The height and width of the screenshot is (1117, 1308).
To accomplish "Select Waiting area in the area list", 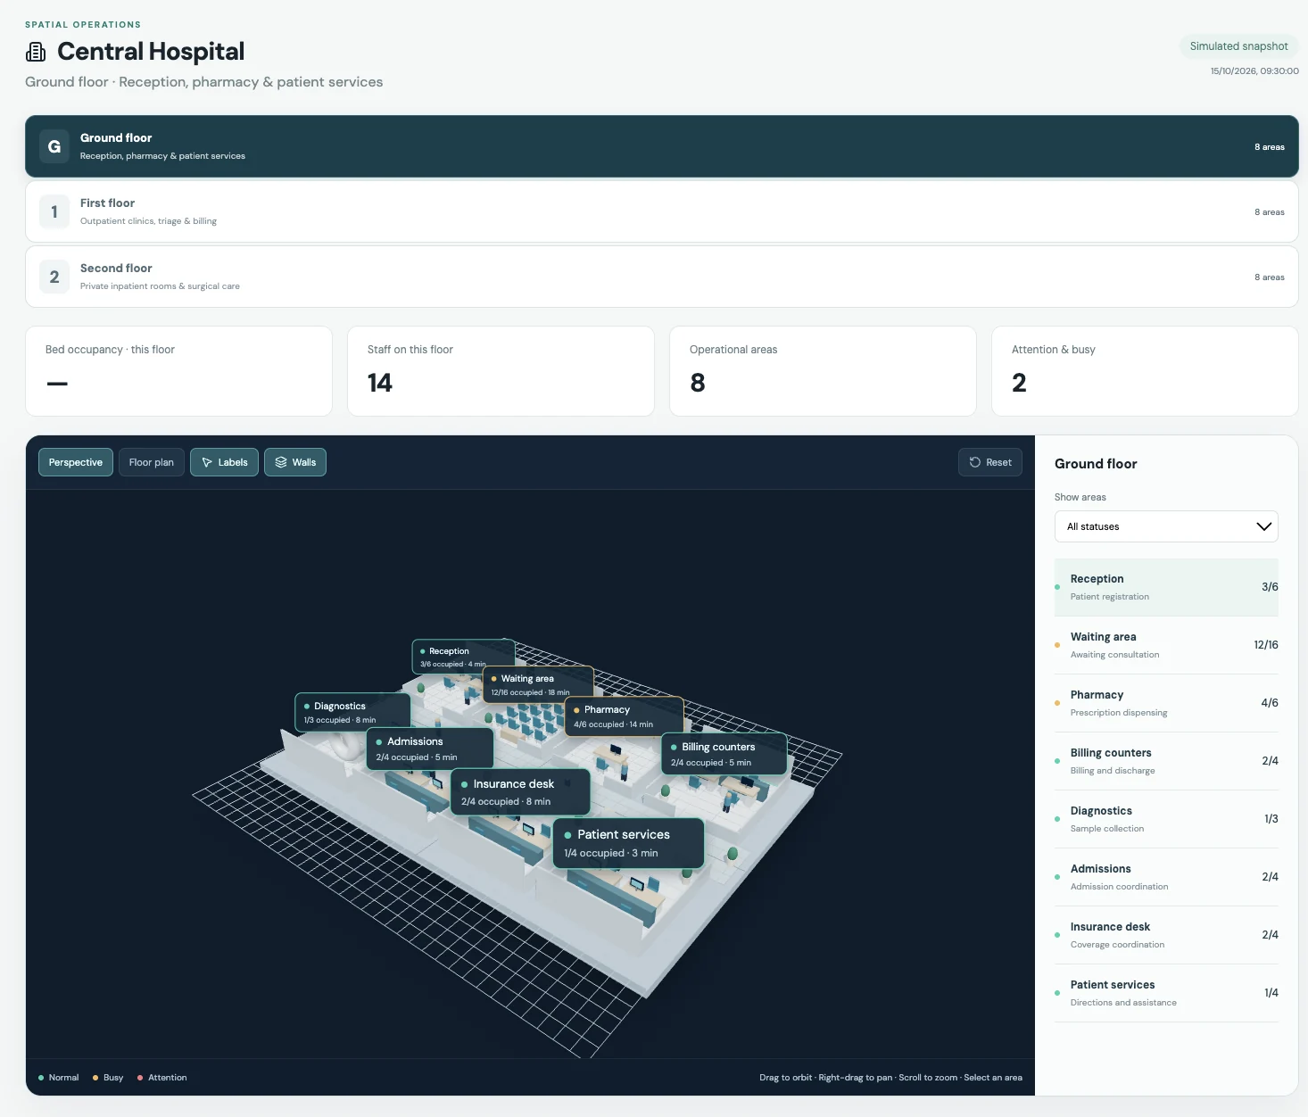I will [1166, 645].
